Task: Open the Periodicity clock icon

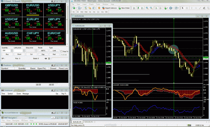Action: 170,8
